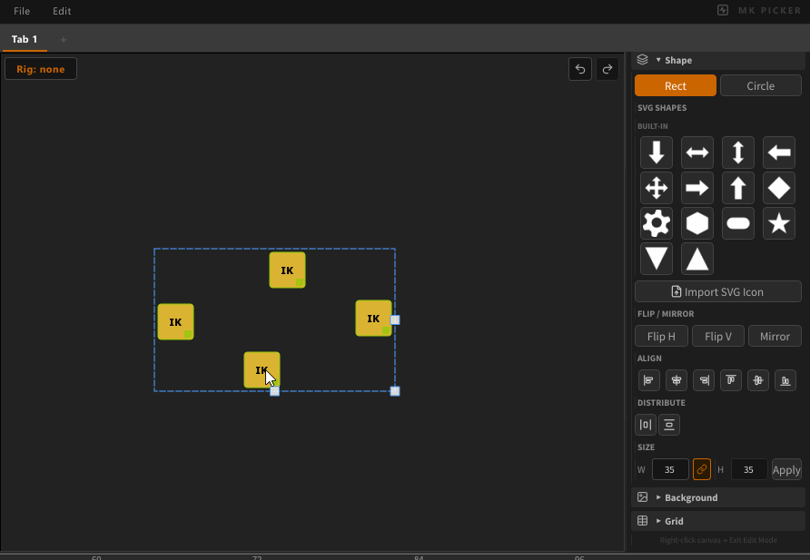Select the right IK picker button

tap(373, 318)
